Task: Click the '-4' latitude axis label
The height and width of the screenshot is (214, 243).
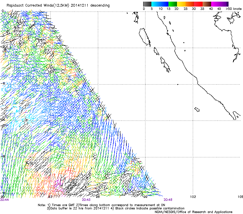Action: pos(3,83)
